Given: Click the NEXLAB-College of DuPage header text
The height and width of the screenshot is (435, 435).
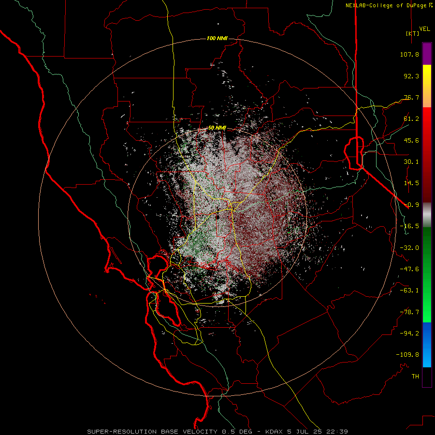Looking at the screenshot, I should pos(386,5).
